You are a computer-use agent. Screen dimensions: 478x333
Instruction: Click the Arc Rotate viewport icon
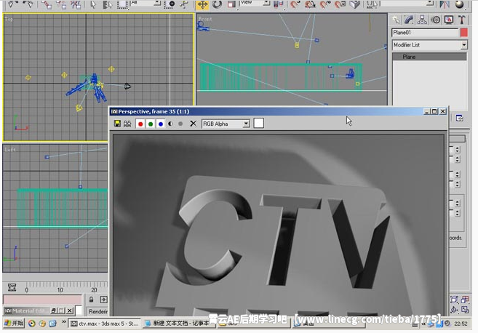pyautogui.click(x=454, y=310)
